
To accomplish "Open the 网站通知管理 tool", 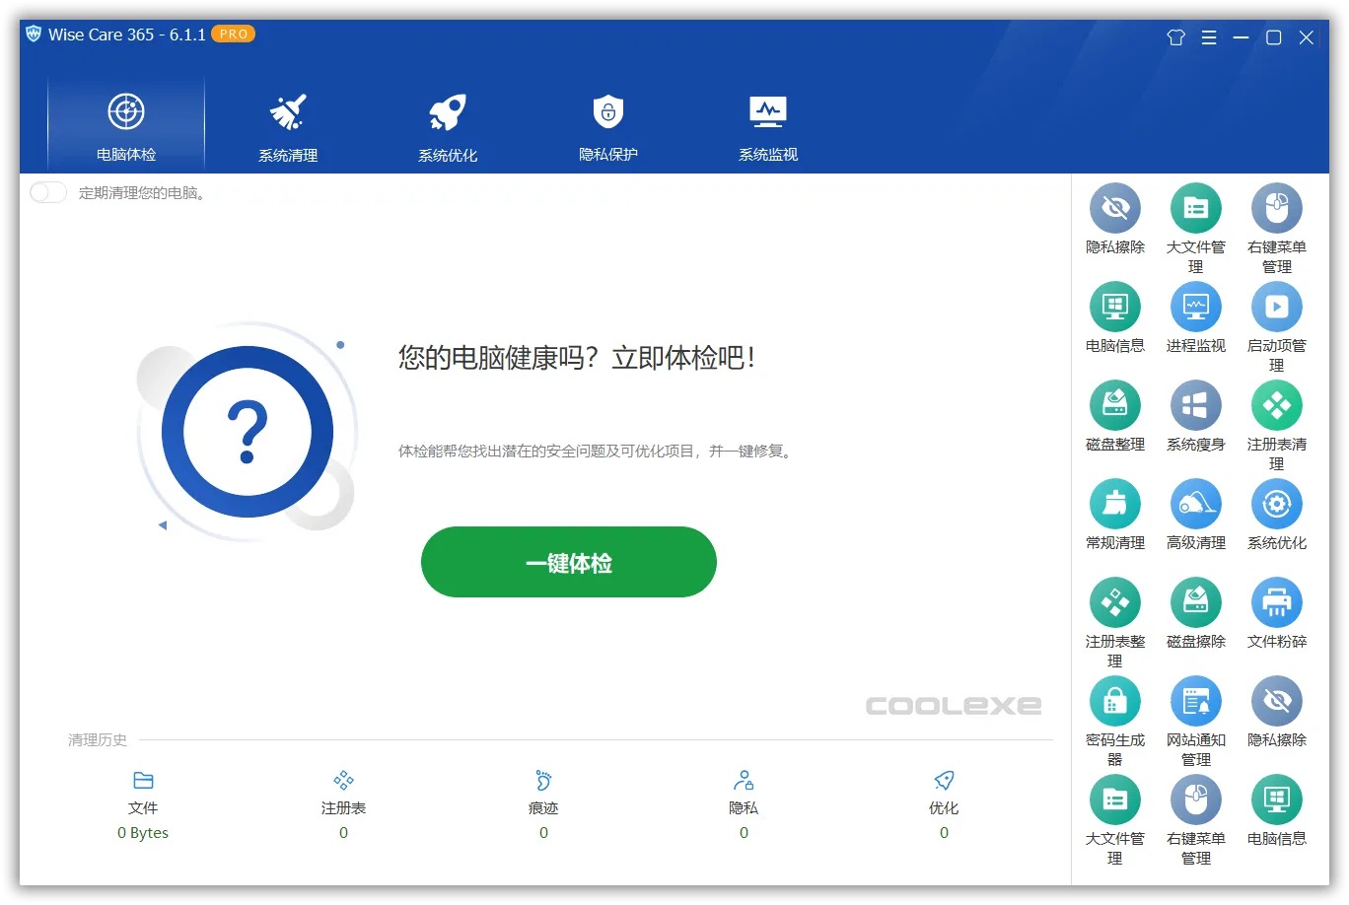I will tap(1195, 702).
